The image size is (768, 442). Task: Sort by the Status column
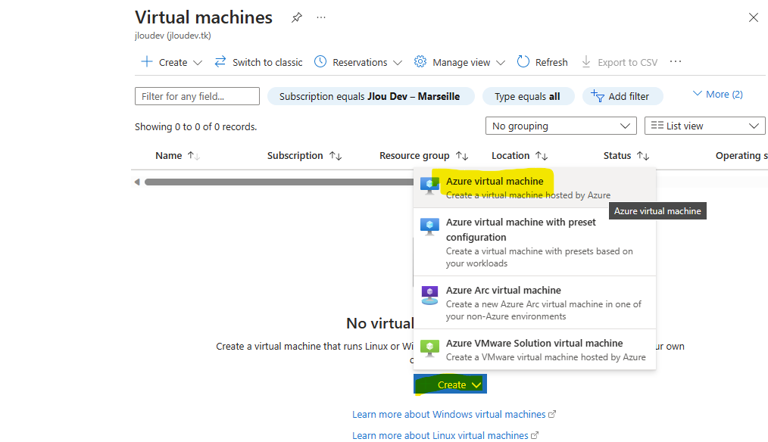point(626,156)
